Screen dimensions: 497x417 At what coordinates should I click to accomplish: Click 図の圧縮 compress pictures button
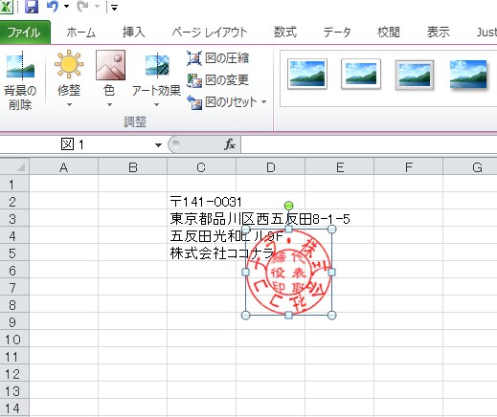(217, 58)
